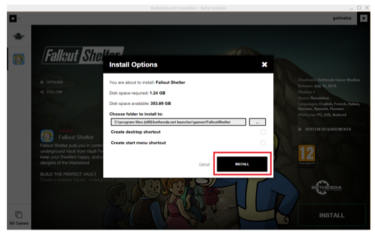This screenshot has height=235, width=375.
Task: Open the user avatar icon top right
Action: pos(364,18)
